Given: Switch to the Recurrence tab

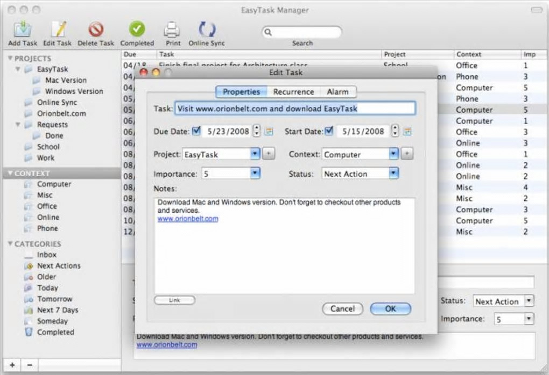Looking at the screenshot, I should (293, 92).
